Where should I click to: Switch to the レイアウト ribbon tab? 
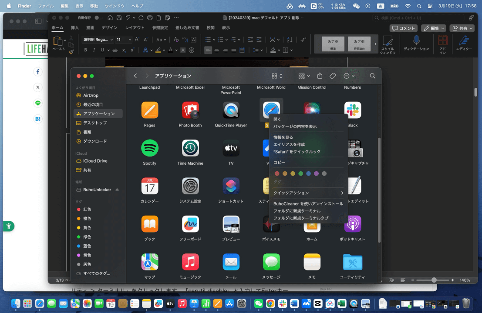tap(135, 28)
